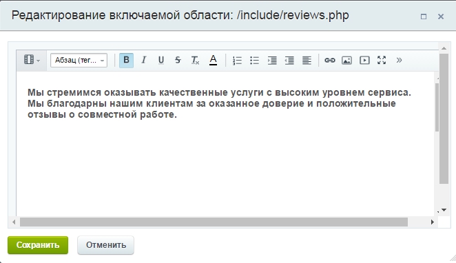Open the text color picker
This screenshot has width=456, height=263.
tap(213, 60)
